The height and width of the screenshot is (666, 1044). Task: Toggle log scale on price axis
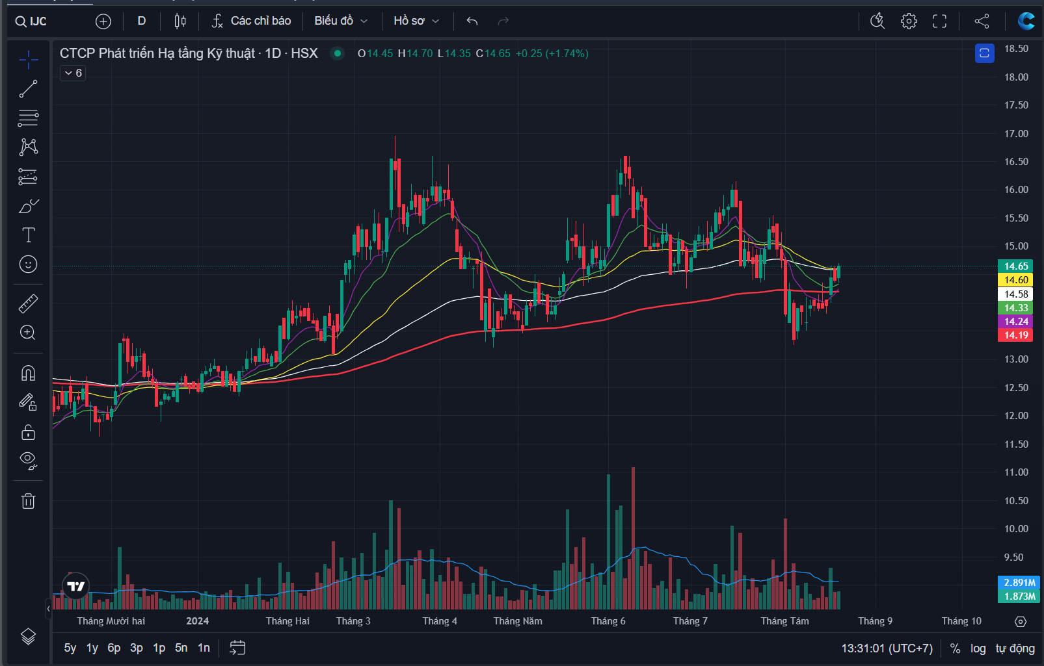pyautogui.click(x=978, y=648)
